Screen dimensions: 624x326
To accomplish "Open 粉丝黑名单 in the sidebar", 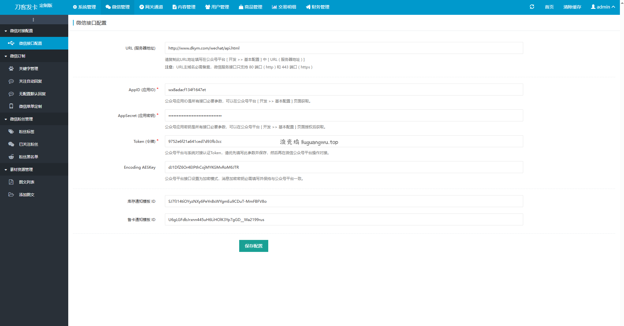I will pos(28,157).
